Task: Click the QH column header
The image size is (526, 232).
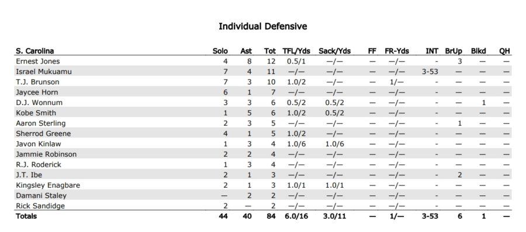Action: [504, 51]
